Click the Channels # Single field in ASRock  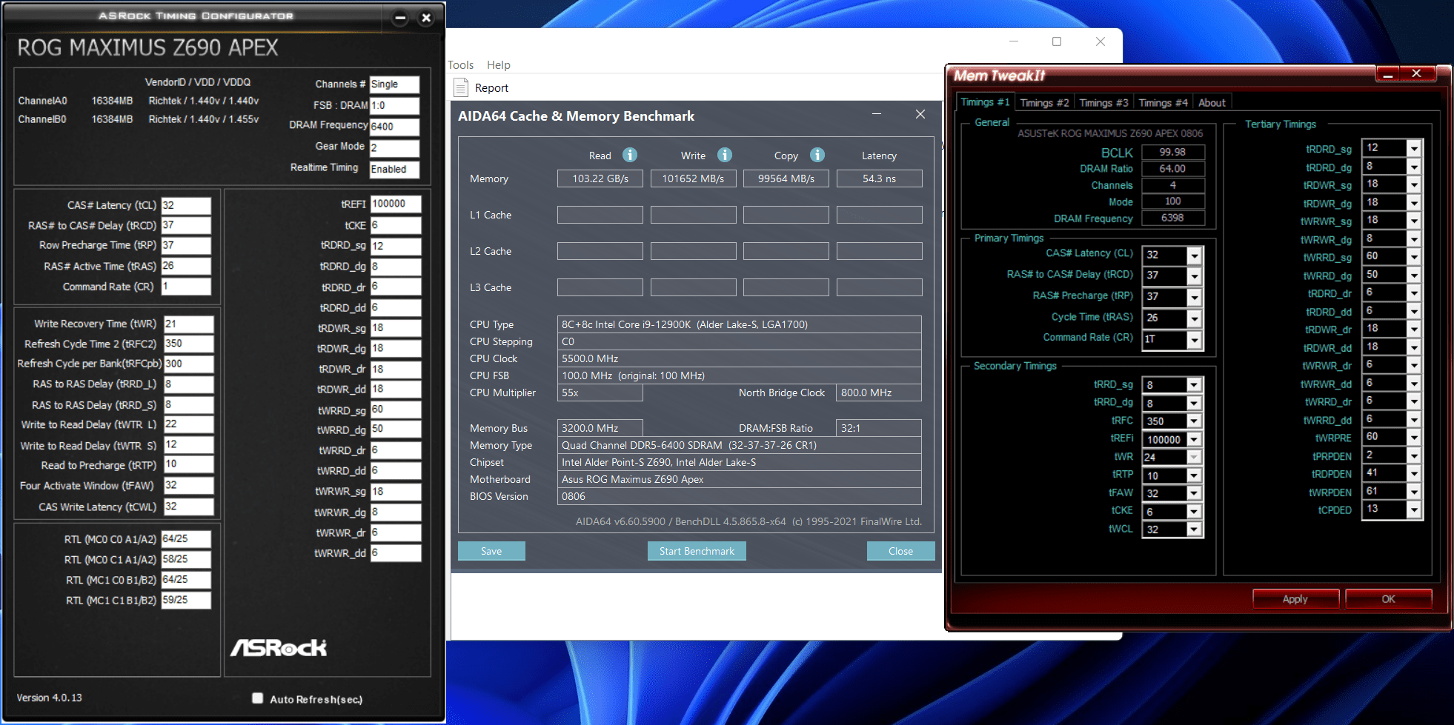point(394,84)
